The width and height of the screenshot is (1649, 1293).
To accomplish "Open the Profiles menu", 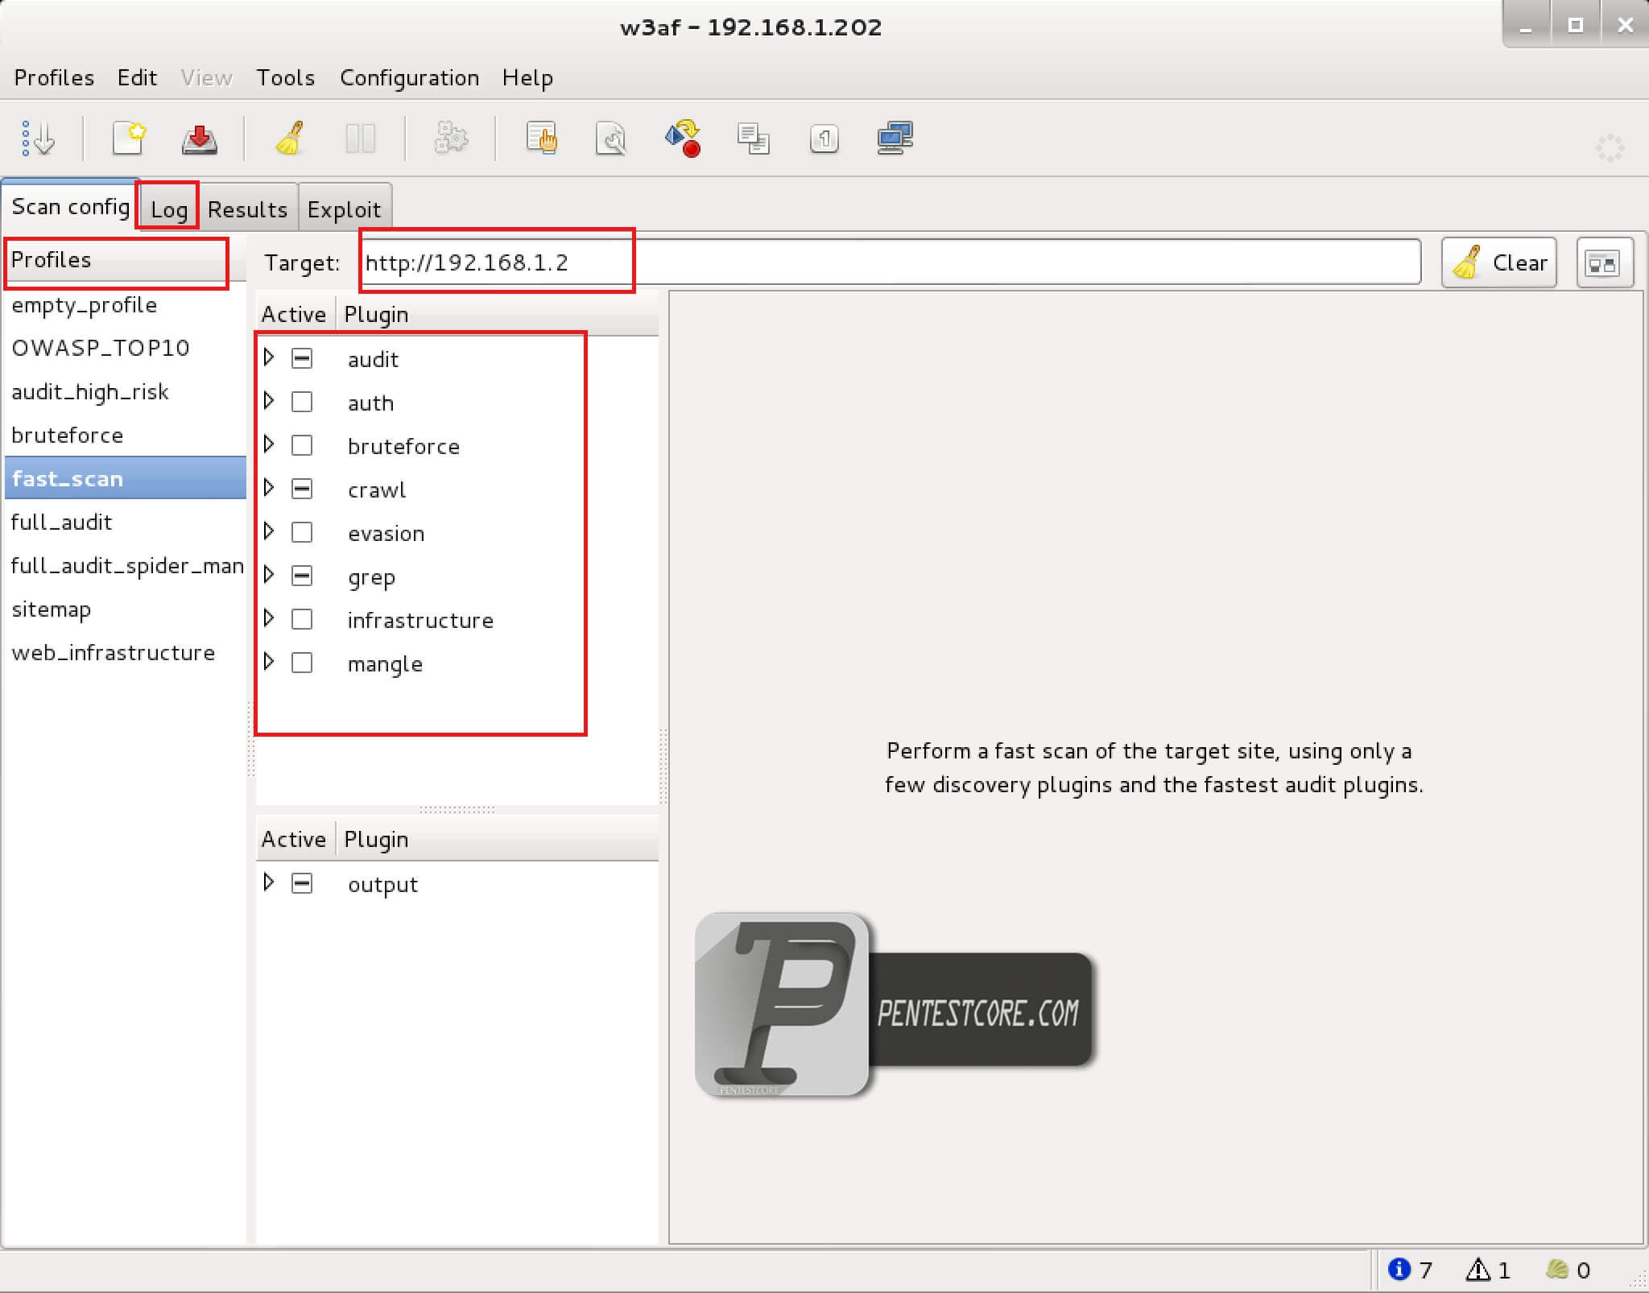I will coord(54,77).
